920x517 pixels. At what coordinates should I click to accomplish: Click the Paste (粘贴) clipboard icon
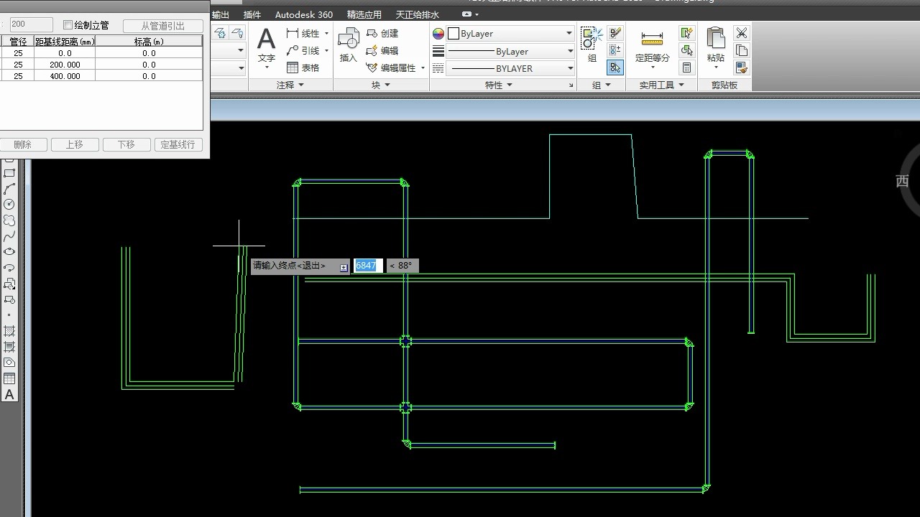point(716,39)
